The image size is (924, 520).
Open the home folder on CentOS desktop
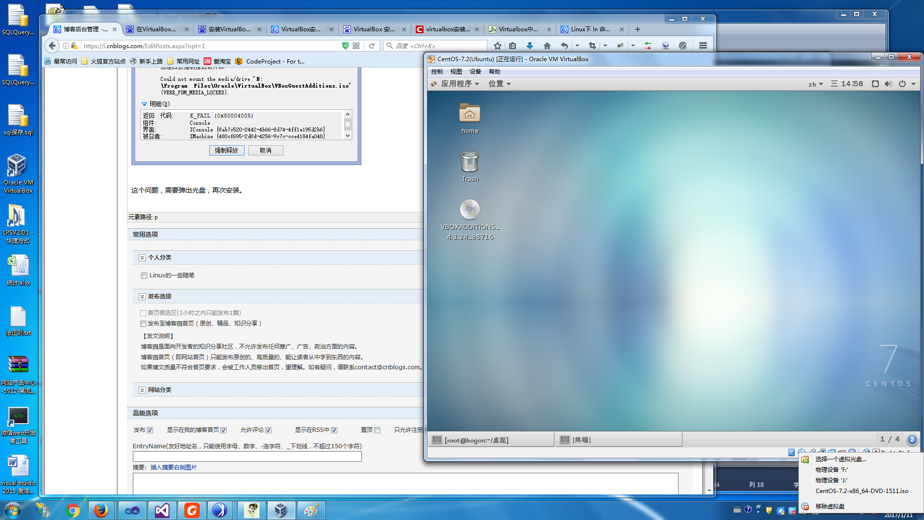470,118
